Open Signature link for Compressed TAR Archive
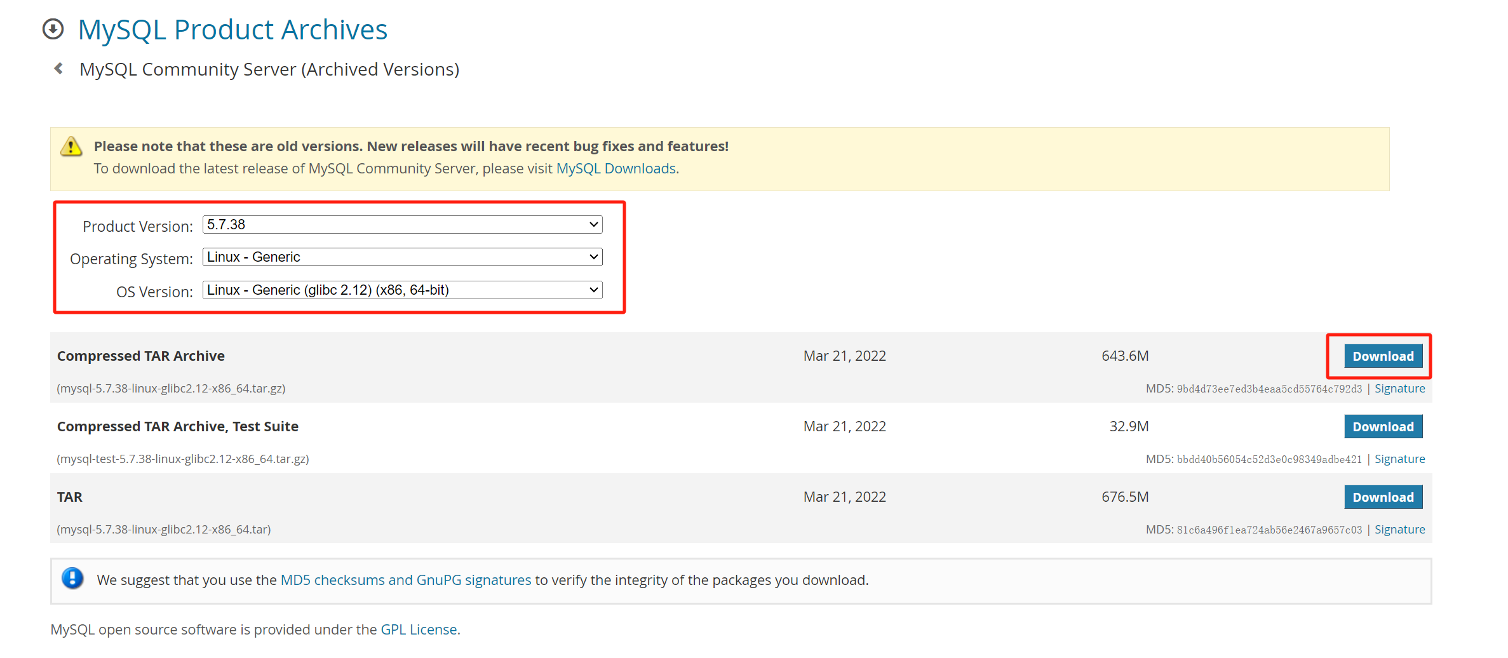The image size is (1508, 658). (1399, 389)
